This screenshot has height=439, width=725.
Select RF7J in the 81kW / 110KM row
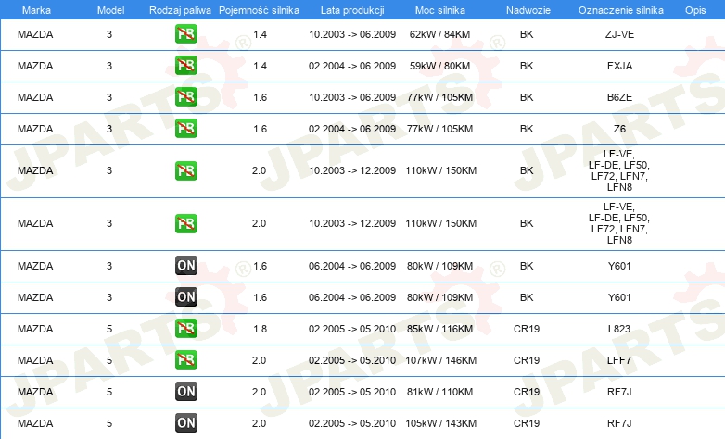(619, 392)
